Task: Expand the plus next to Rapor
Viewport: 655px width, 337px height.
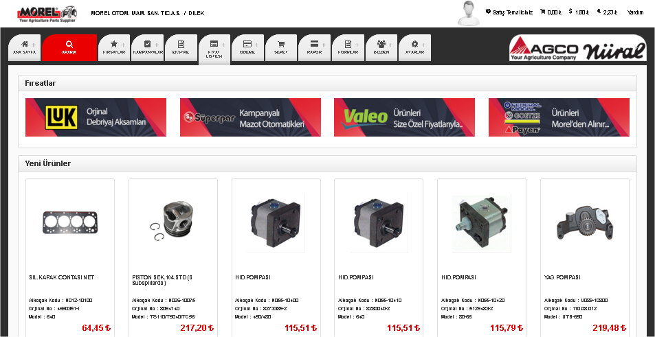Action: click(324, 45)
